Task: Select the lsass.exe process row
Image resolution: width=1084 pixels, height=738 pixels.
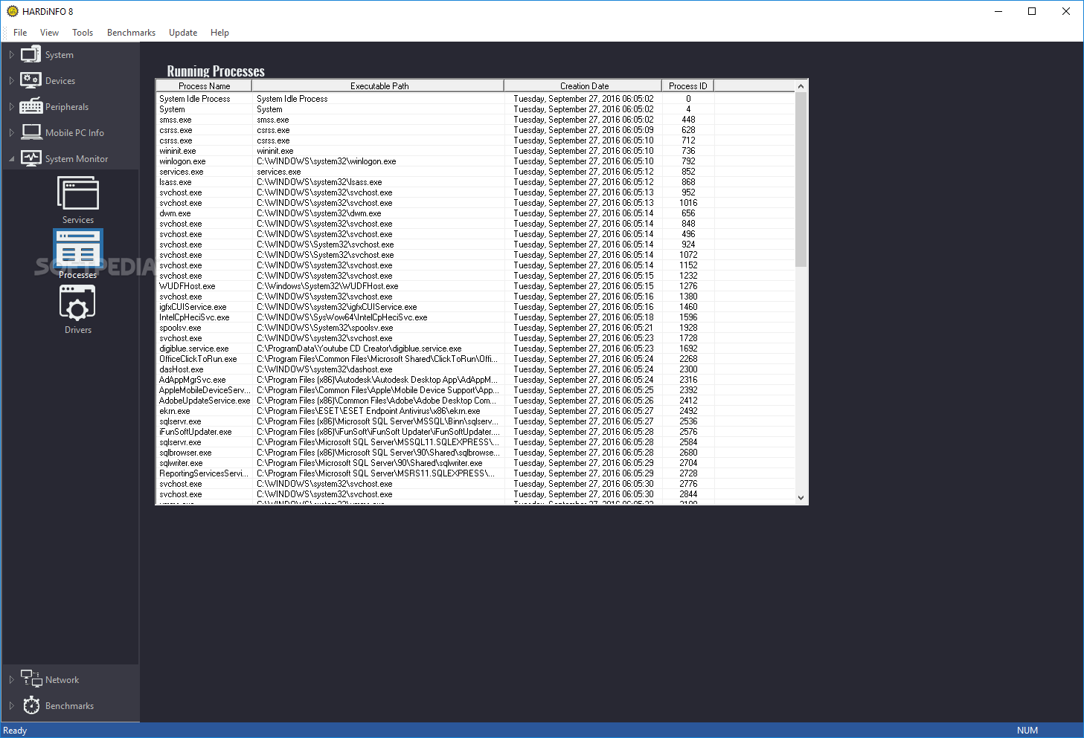Action: (475, 182)
